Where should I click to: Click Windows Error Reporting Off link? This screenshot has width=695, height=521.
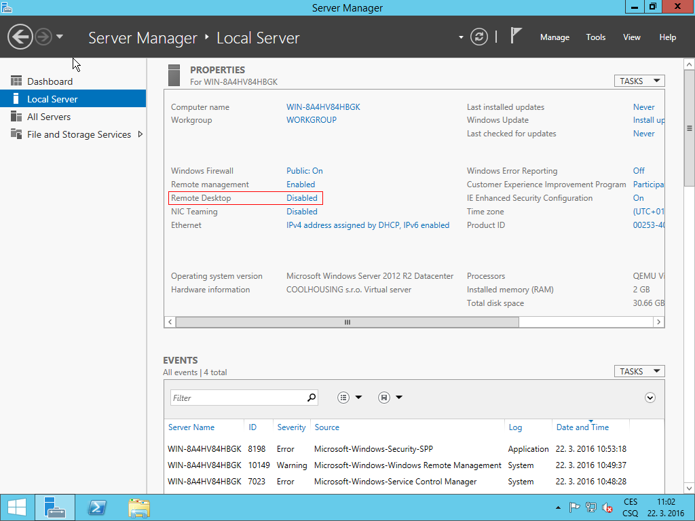click(x=639, y=170)
